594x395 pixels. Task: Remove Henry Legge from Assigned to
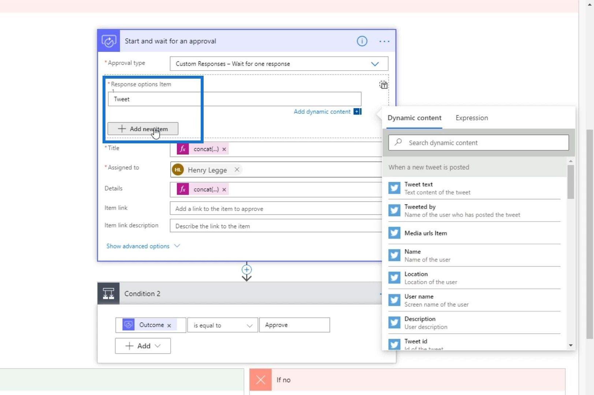tap(237, 169)
